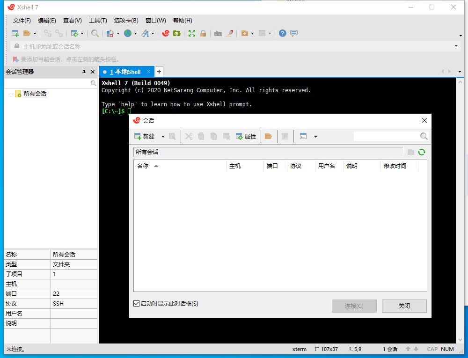468x358 pixels.
Task: Click the keyboard key-mapping toolbar icon
Action: tap(218, 33)
